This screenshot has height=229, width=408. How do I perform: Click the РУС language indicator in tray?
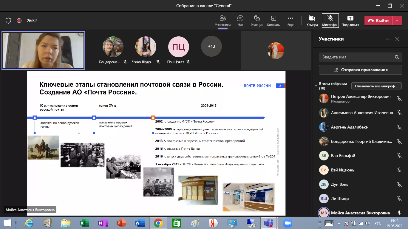(378, 223)
